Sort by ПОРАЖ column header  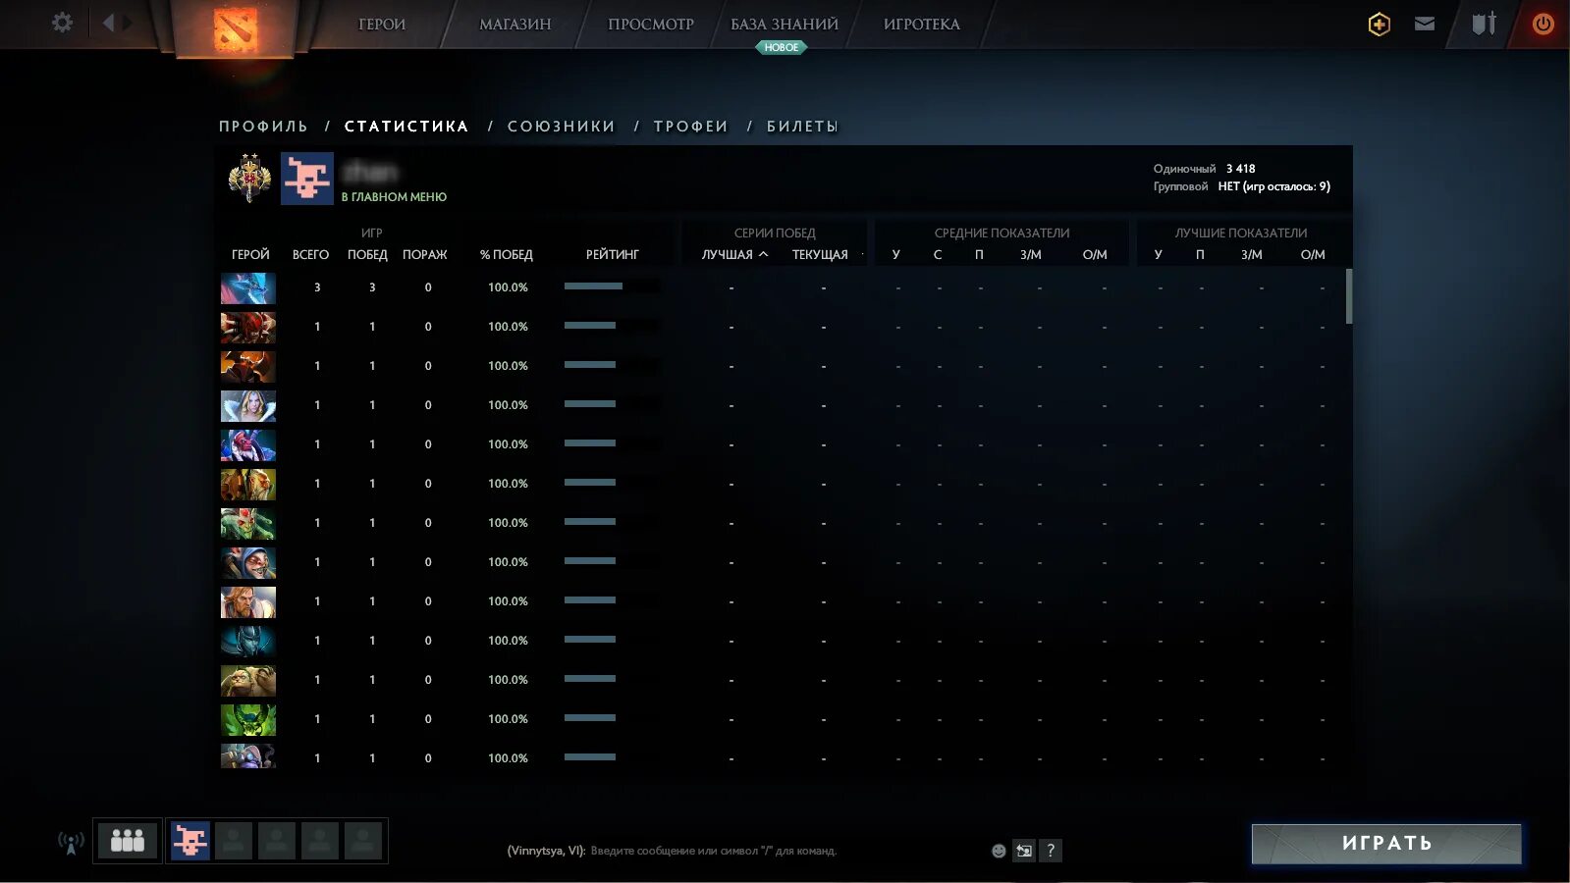[x=425, y=255]
